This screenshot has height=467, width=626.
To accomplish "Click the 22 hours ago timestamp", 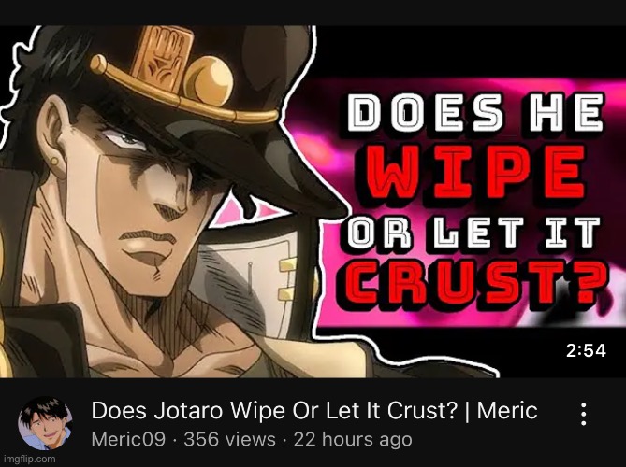I will 353,440.
